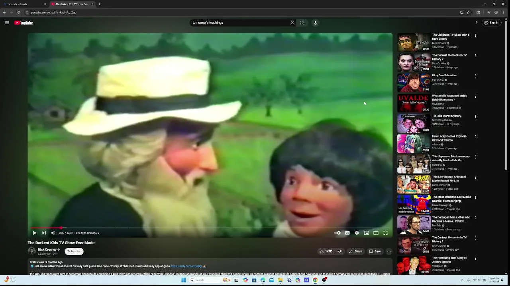Viewport: 510px width, 286px height.
Task: Switch to the 'youtube - Search' browser tab
Action: pyautogui.click(x=24, y=4)
